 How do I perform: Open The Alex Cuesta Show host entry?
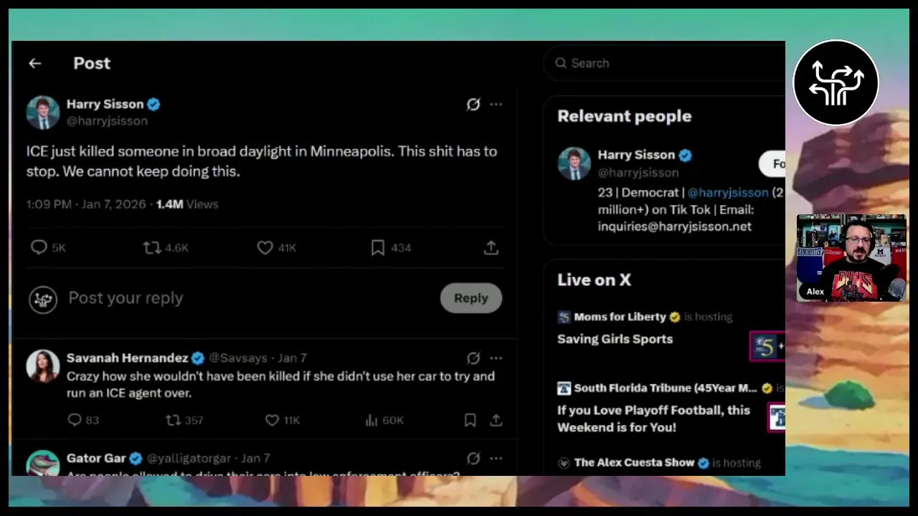click(634, 463)
